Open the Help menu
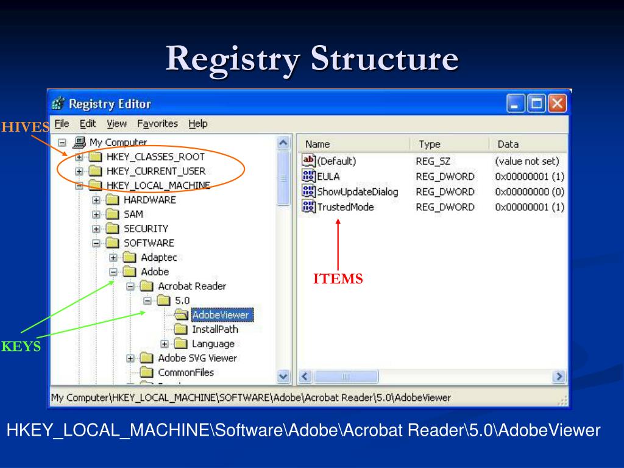Image resolution: width=624 pixels, height=468 pixels. click(x=198, y=124)
